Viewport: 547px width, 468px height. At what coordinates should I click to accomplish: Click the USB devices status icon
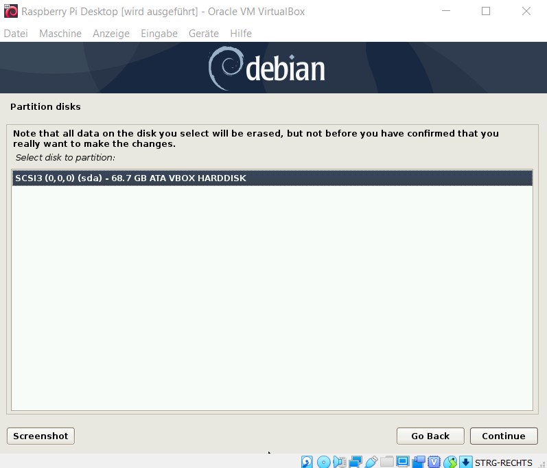pos(371,462)
